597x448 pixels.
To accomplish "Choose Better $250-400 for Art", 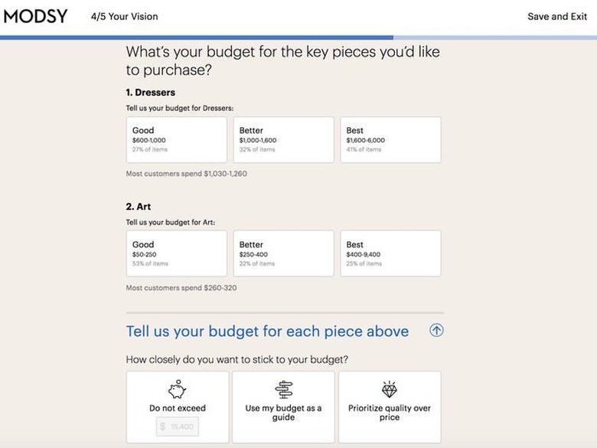I will coord(283,253).
